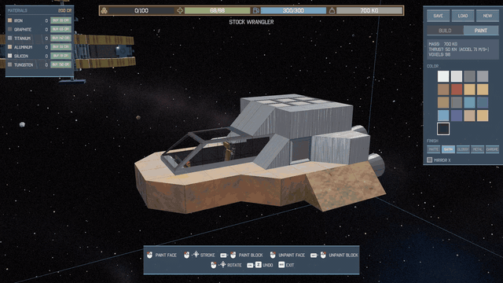The image size is (503, 283).
Task: Click the Titanium material color icon
Action: click(10, 38)
